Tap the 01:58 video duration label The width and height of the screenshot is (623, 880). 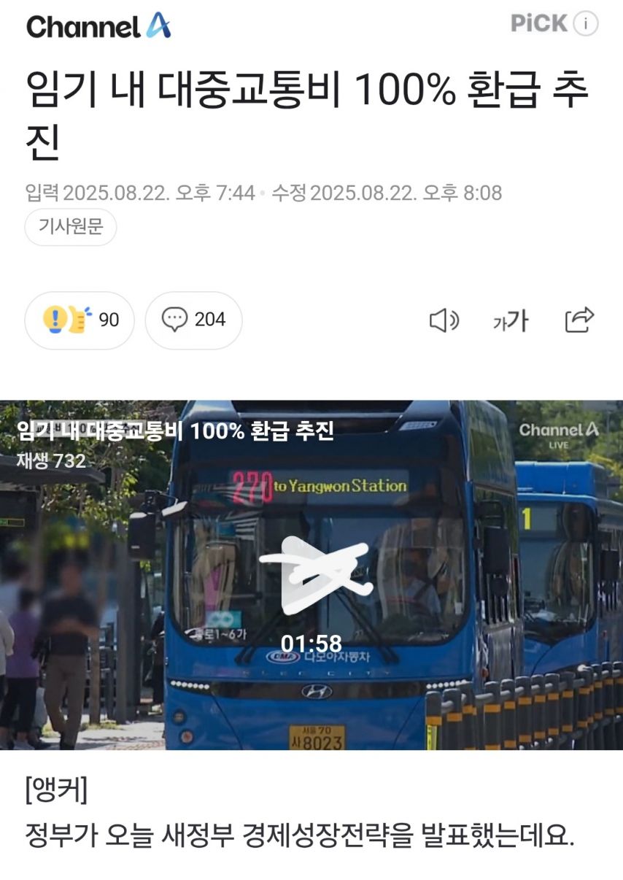(x=311, y=644)
